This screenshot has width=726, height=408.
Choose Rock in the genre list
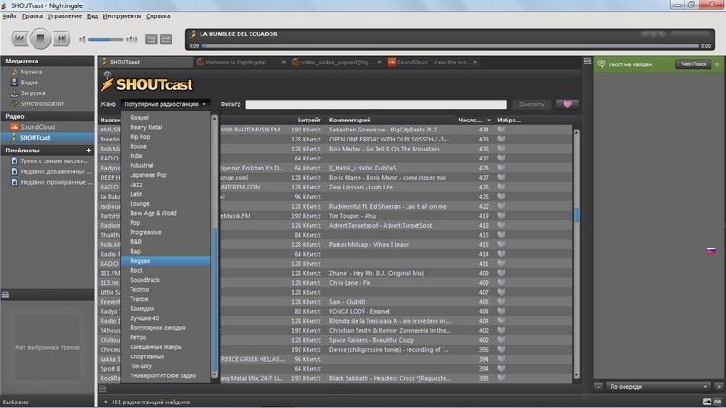tap(165, 270)
